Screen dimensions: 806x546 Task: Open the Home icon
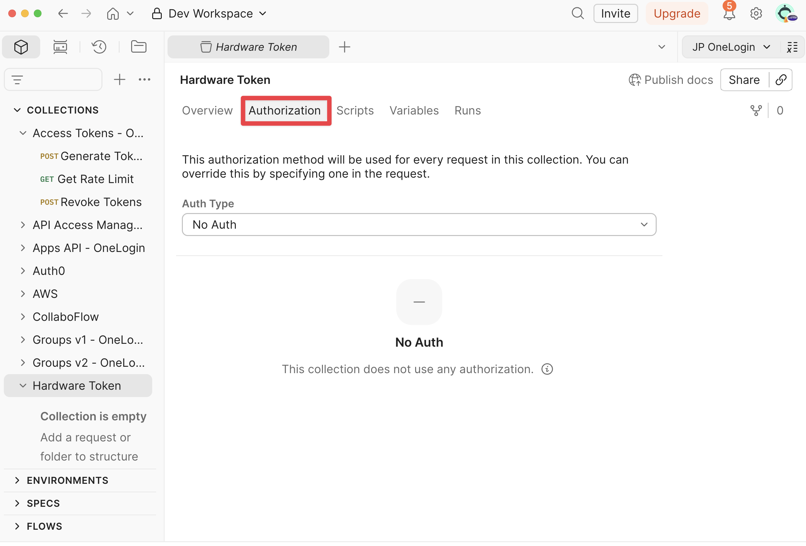point(113,13)
